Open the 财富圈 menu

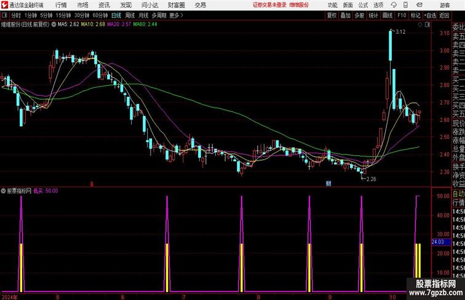tap(177, 5)
